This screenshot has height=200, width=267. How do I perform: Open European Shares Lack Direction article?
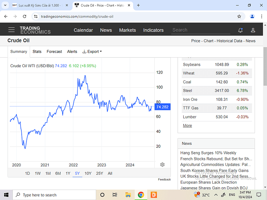pyautogui.click(x=208, y=182)
